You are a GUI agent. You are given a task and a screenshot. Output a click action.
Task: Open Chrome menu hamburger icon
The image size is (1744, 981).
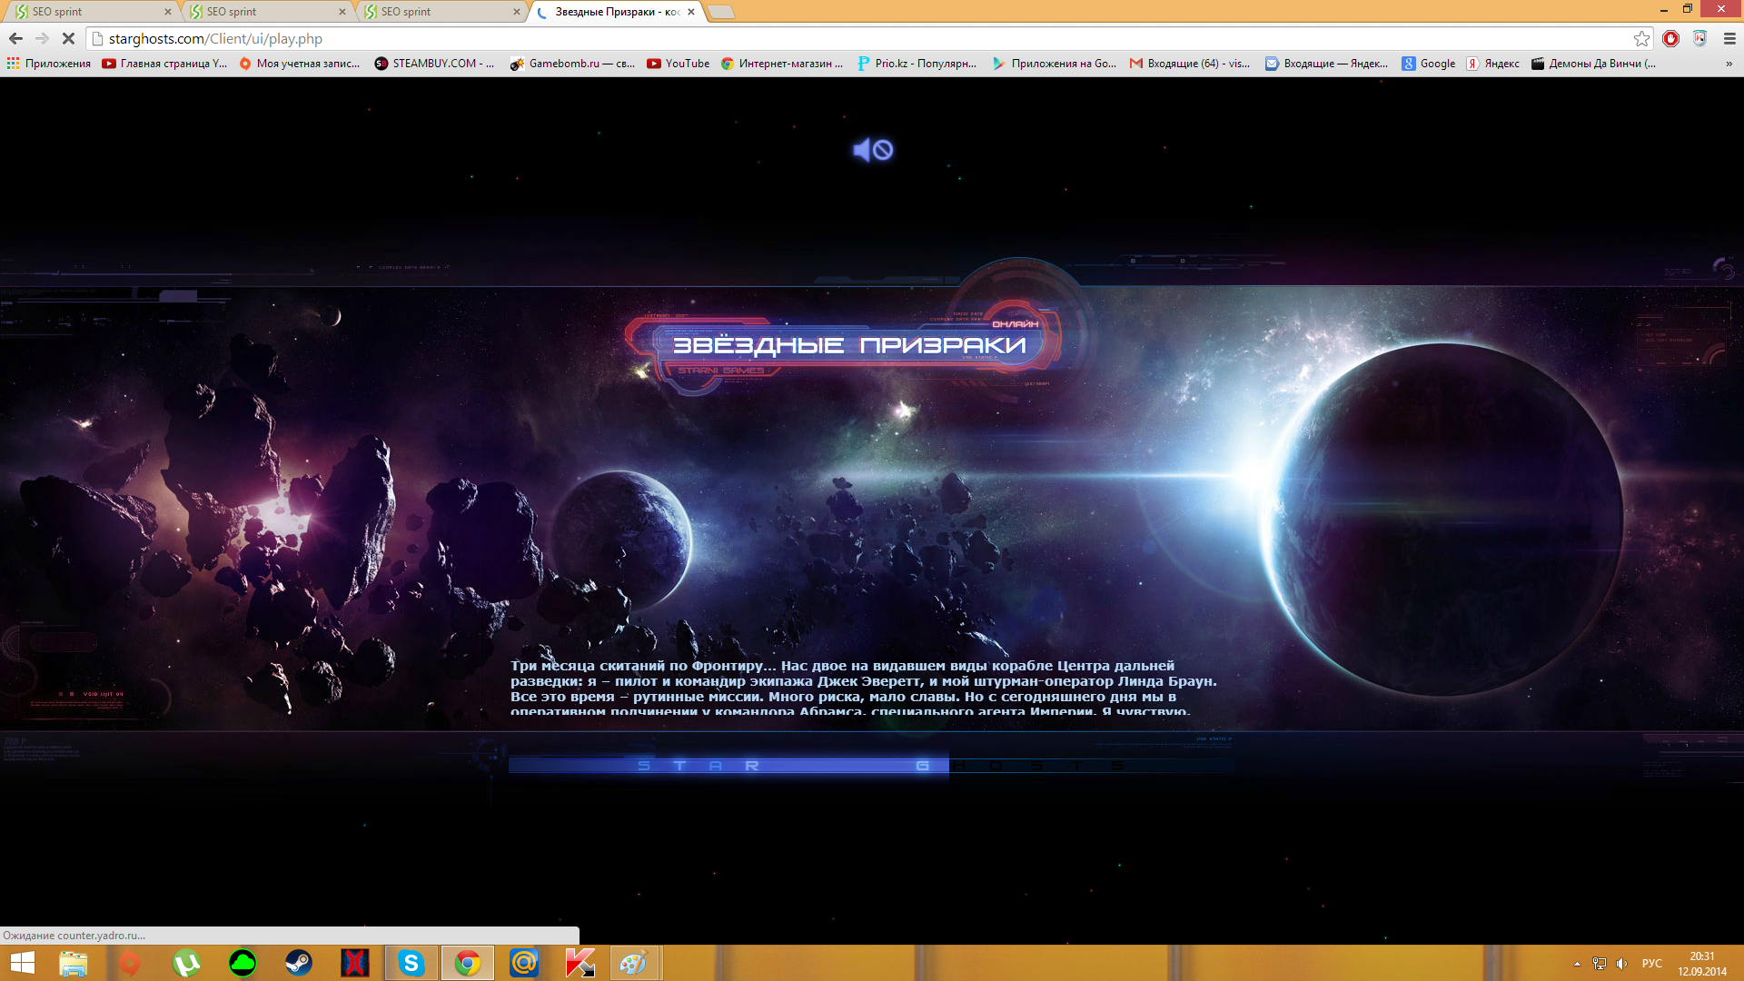(1729, 39)
